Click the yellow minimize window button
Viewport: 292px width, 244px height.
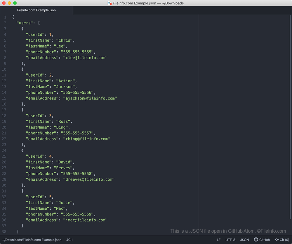(9, 3)
